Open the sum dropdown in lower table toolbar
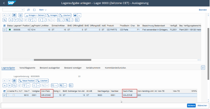210x109 pixels. 38,85
